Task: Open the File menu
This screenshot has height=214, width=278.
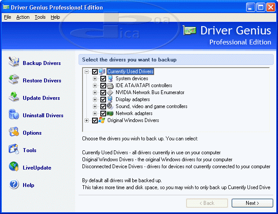Action: point(7,17)
